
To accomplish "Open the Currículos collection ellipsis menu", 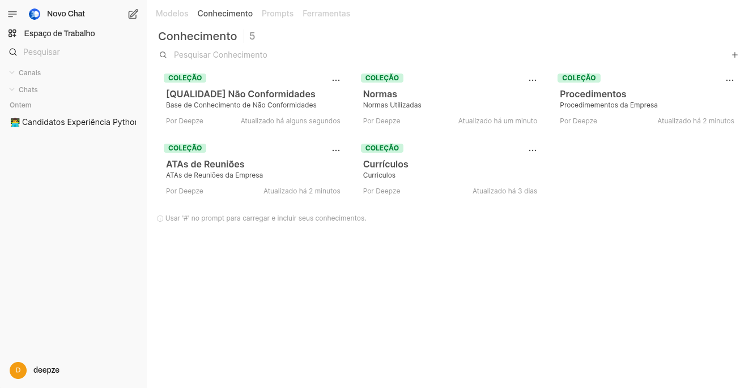I will (533, 150).
